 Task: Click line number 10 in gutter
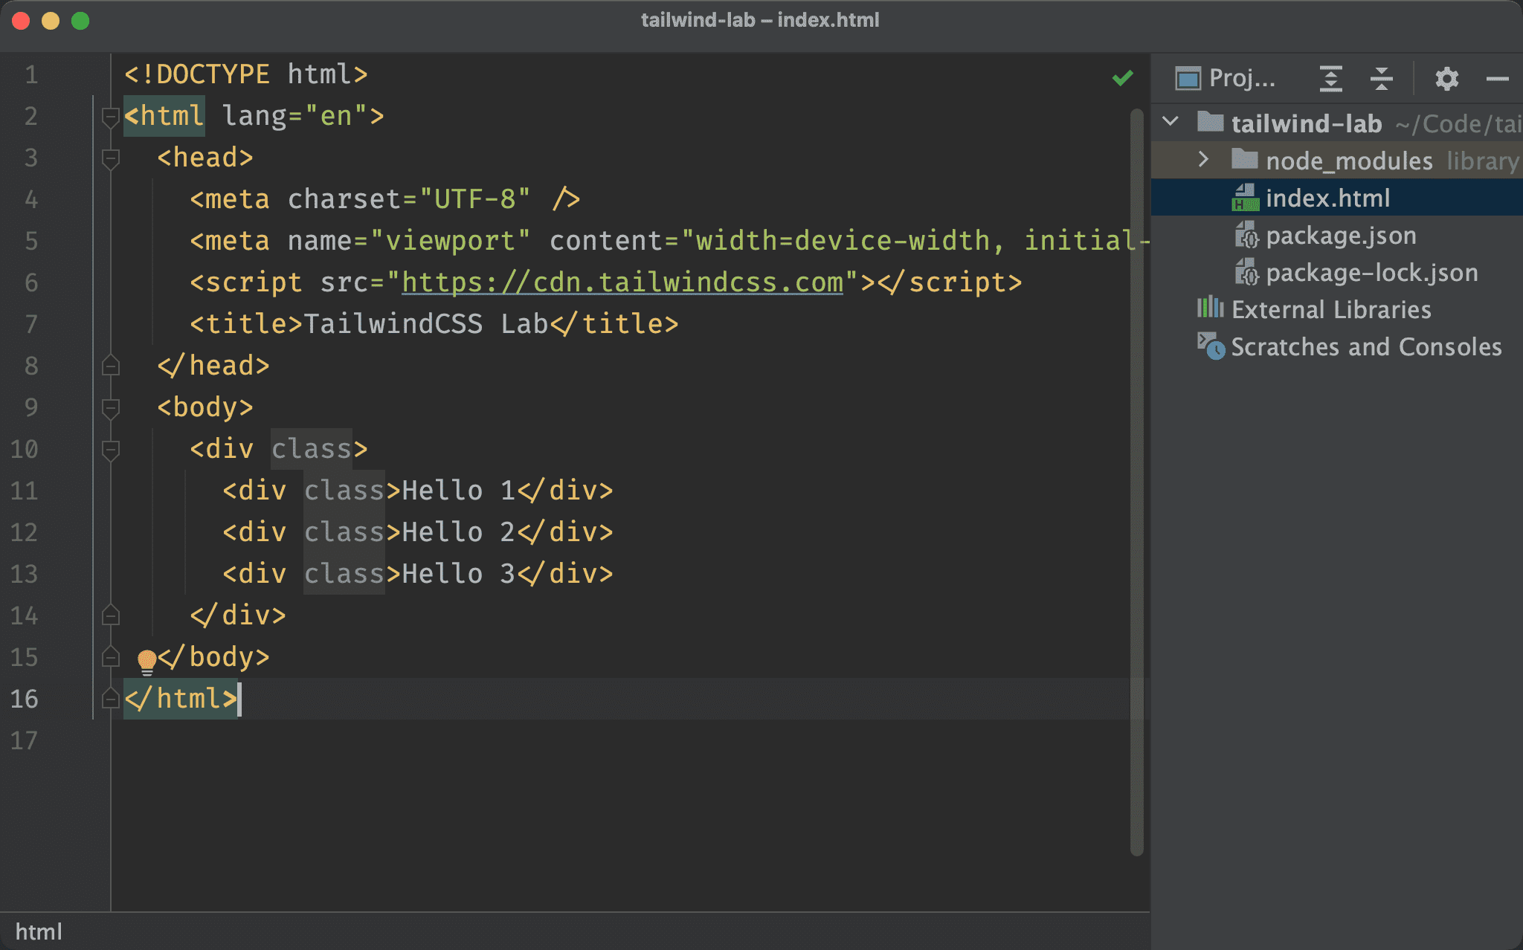point(24,449)
